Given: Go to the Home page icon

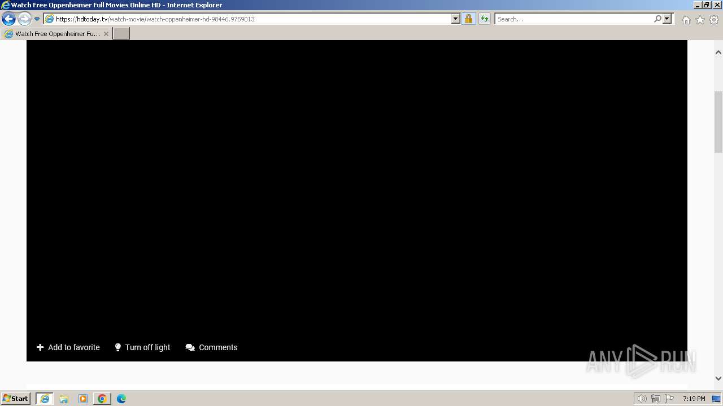Looking at the screenshot, I should (x=686, y=20).
